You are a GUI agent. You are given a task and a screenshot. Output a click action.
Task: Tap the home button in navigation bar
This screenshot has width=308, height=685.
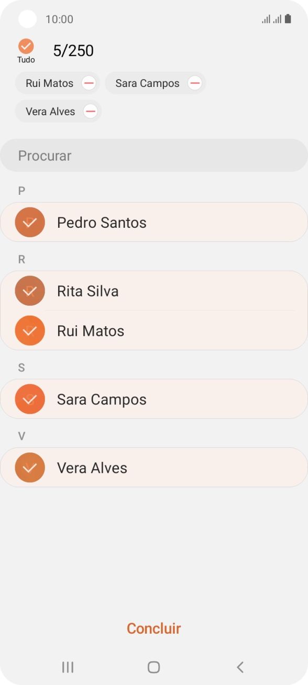(153, 667)
